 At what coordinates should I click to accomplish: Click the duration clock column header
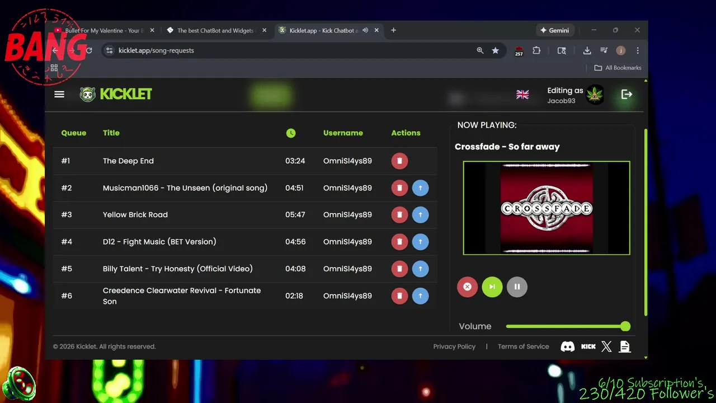[291, 133]
